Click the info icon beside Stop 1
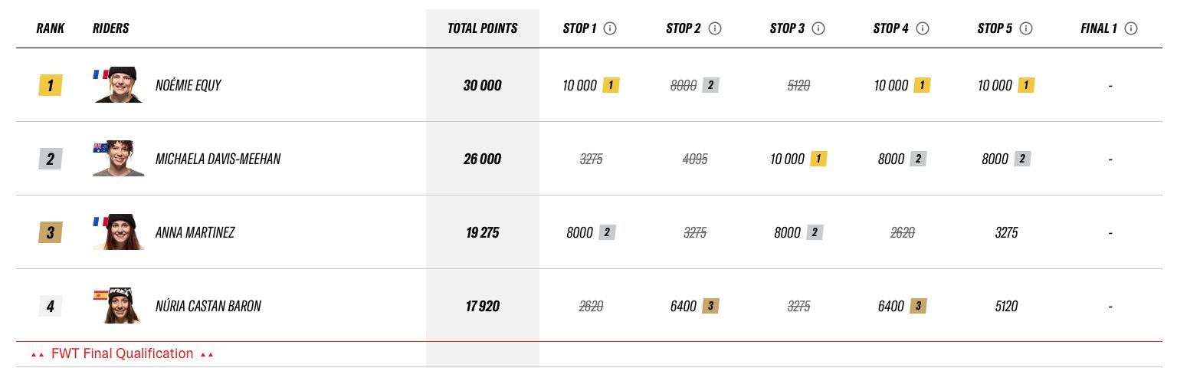This screenshot has height=368, width=1177. [610, 28]
